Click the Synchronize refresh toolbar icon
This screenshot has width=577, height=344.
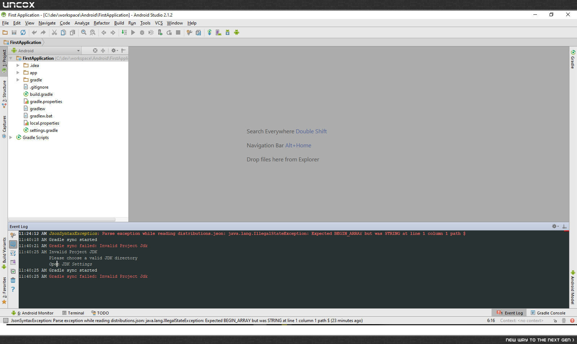tap(23, 32)
